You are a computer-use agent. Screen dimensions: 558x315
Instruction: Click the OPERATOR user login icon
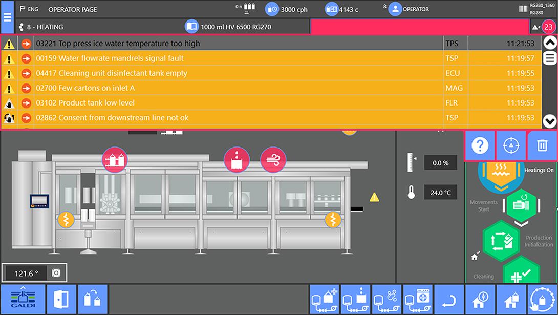[x=395, y=9]
